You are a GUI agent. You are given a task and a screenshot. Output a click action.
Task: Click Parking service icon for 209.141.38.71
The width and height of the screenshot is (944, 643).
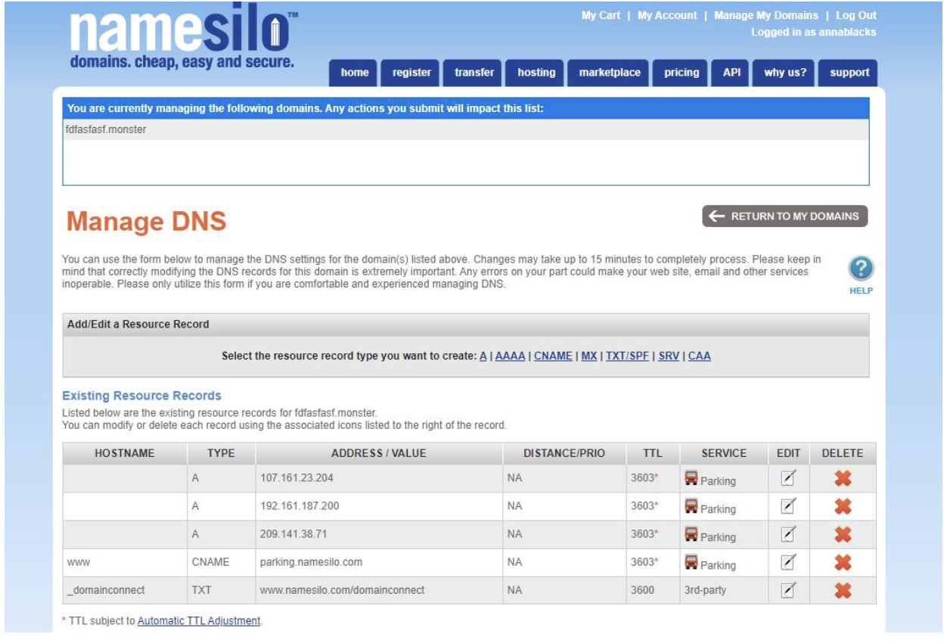point(691,534)
